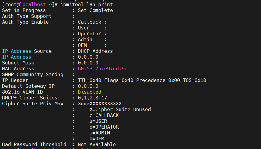Image resolution: width=261 pixels, height=149 pixels.
Task: Click the X=Cipher Suite Unused legend line
Action: tap(120, 110)
